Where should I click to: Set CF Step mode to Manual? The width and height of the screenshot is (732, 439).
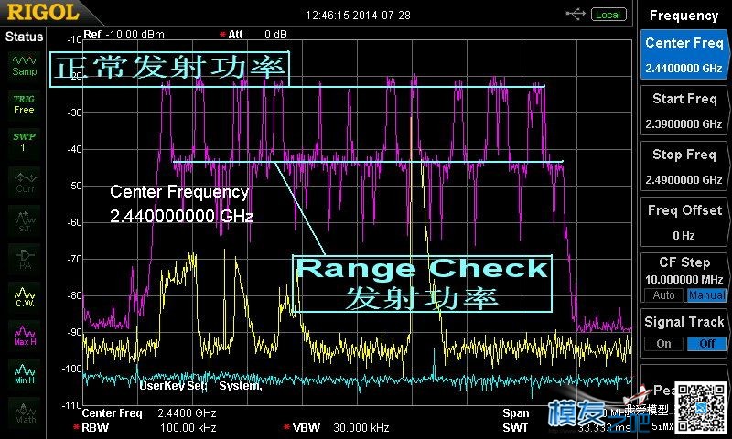(x=706, y=294)
